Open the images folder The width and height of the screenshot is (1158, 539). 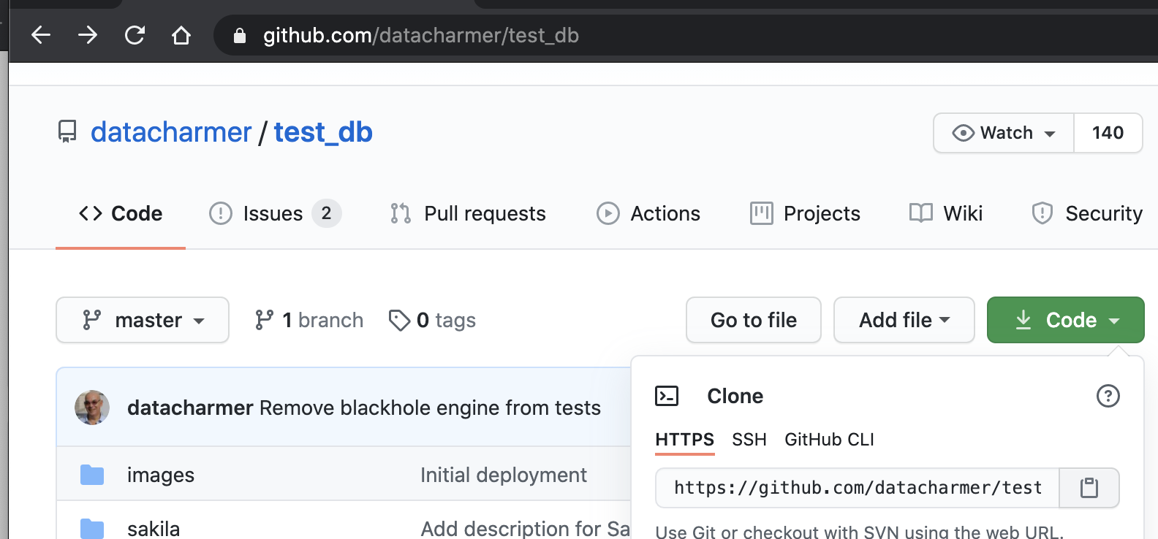[161, 475]
